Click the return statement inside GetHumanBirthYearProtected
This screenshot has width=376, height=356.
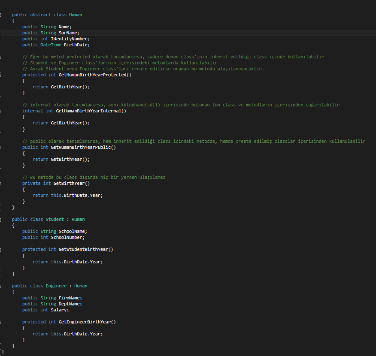coord(61,87)
